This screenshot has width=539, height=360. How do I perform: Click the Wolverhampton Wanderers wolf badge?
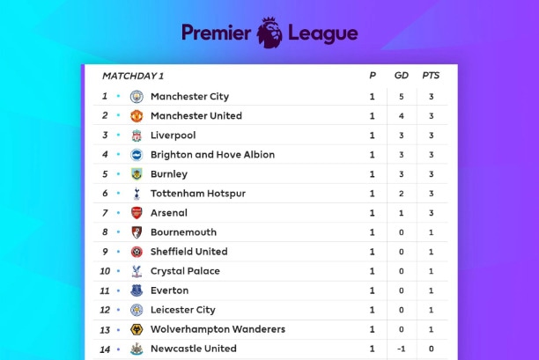pos(137,329)
